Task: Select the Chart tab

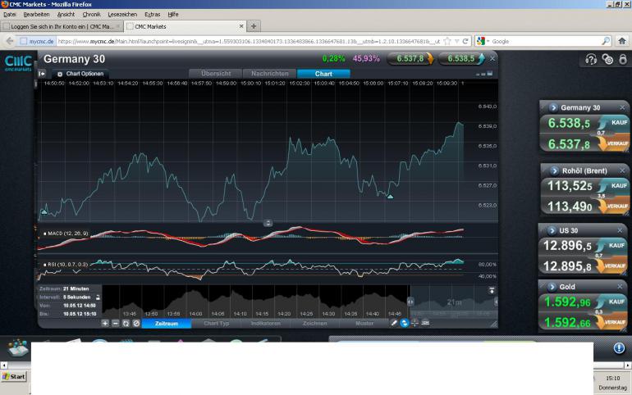Action: click(323, 74)
